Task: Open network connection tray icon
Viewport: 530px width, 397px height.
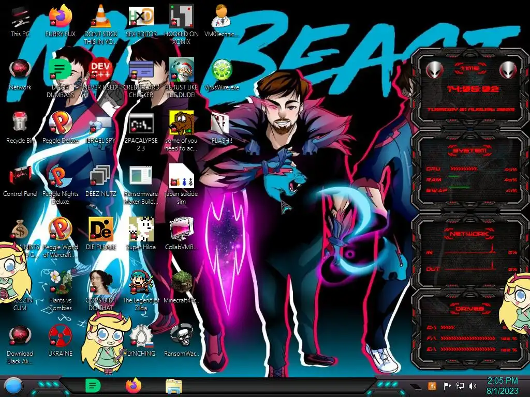Action: 460,386
